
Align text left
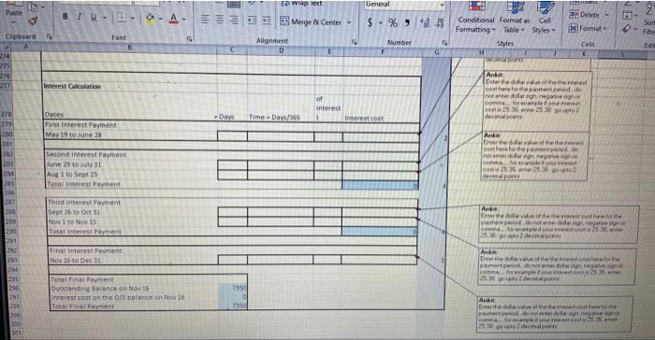click(205, 20)
